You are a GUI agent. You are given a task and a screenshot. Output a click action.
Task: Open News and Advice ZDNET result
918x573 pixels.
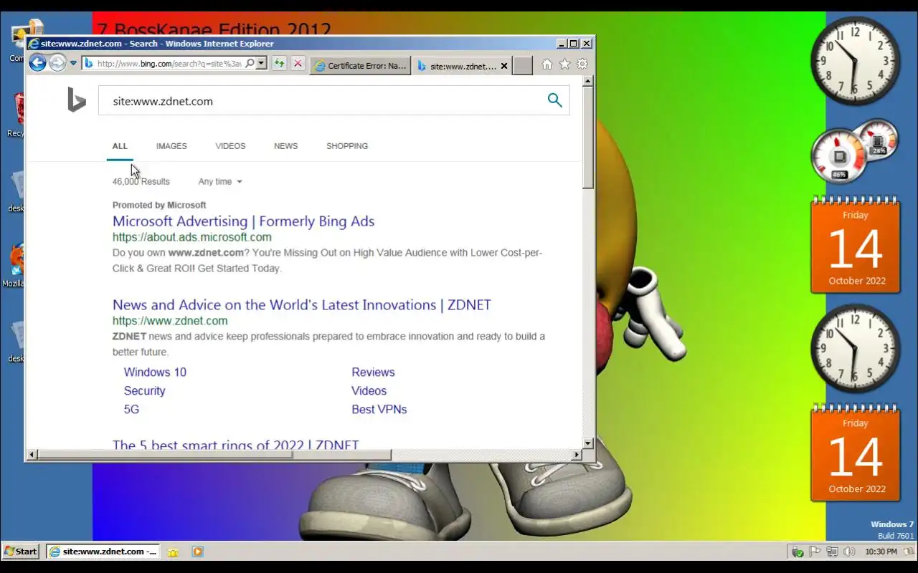301,305
